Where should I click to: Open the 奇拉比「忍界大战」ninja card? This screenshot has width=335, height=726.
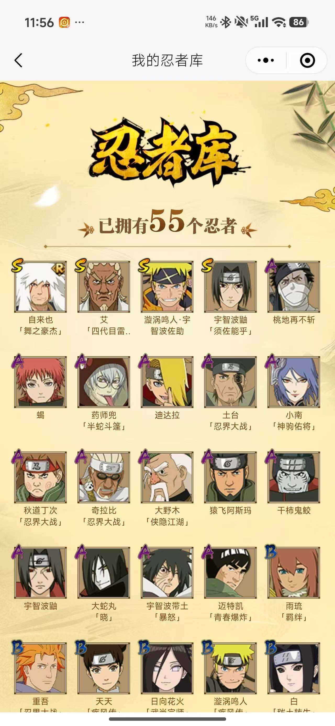104,477
